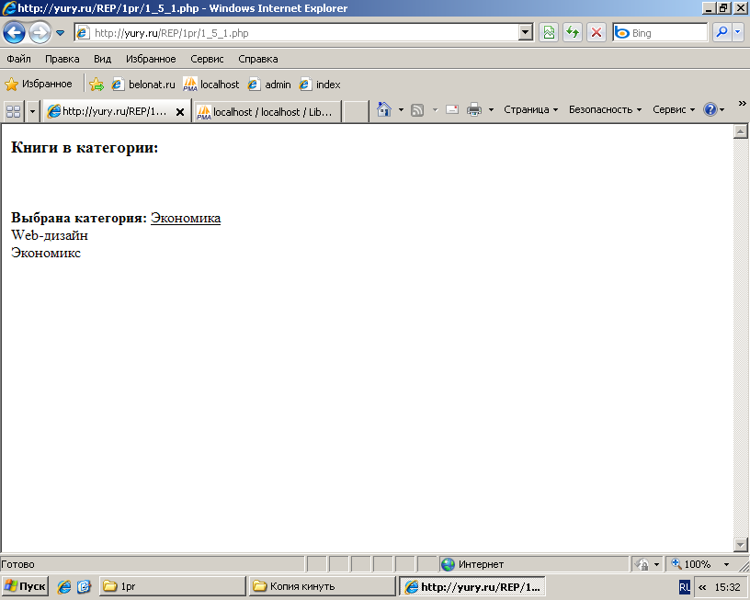This screenshot has width=750, height=600.
Task: Click the address bar URL field
Action: coord(297,33)
